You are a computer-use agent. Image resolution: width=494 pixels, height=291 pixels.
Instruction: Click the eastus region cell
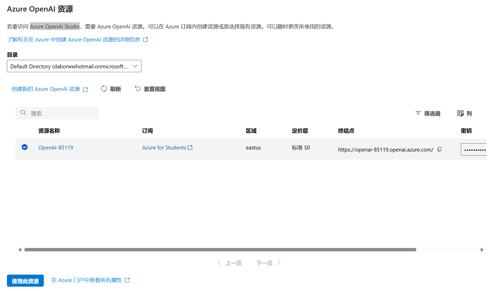coord(253,147)
